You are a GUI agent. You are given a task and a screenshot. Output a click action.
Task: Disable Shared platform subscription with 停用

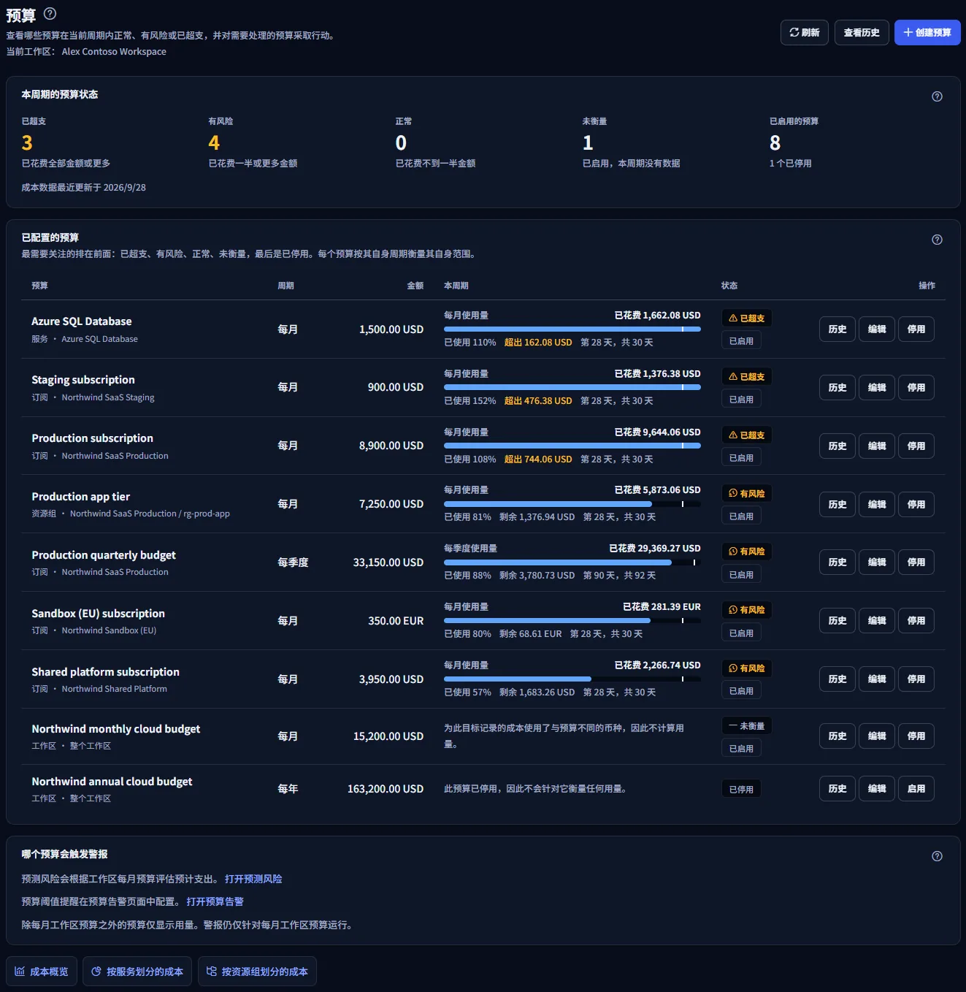click(x=916, y=679)
